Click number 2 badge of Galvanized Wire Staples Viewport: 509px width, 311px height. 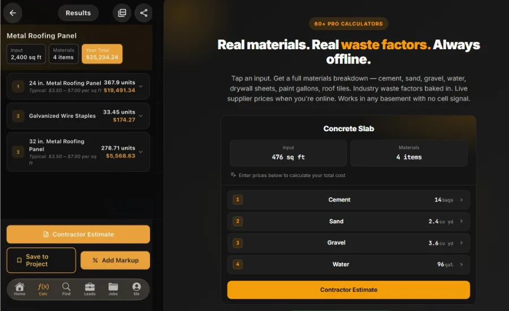tap(18, 116)
